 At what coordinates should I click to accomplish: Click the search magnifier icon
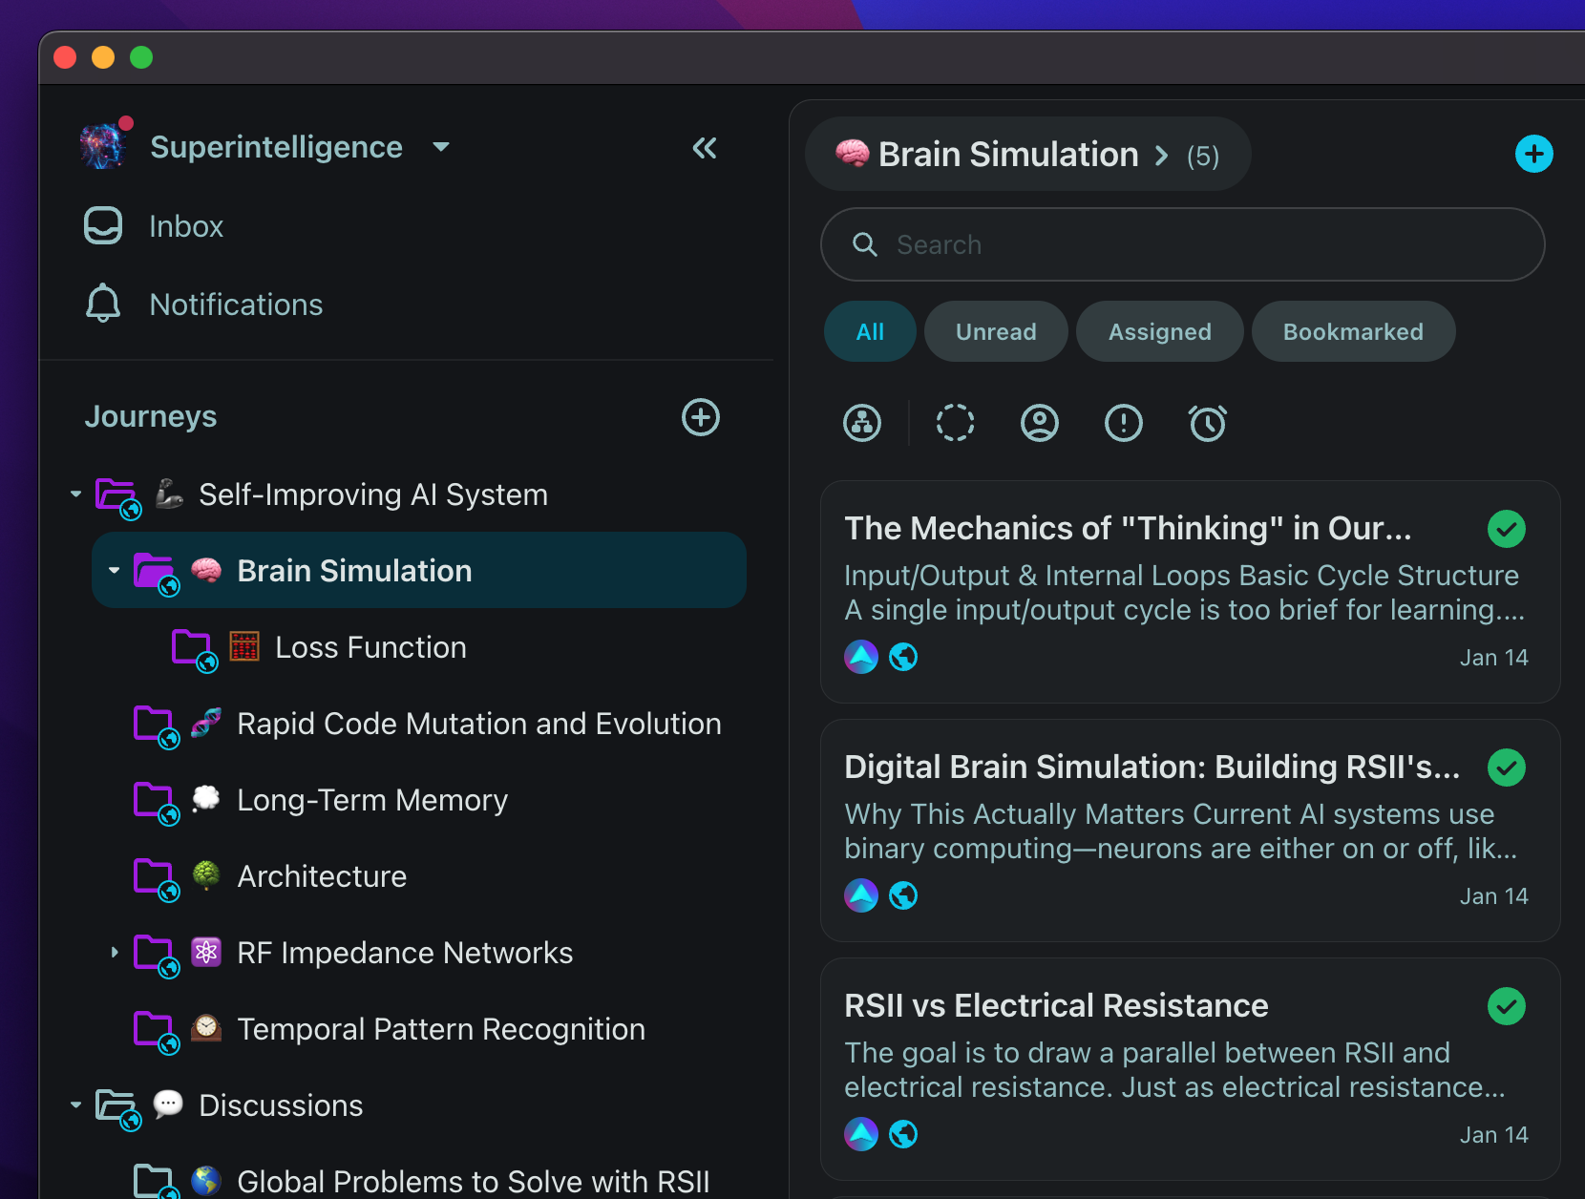click(x=865, y=244)
